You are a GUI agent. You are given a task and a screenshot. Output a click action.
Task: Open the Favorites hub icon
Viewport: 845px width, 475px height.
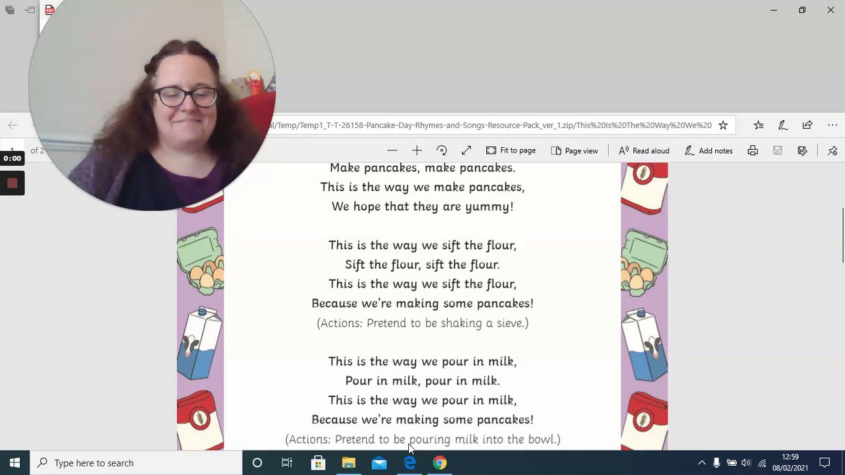[759, 125]
